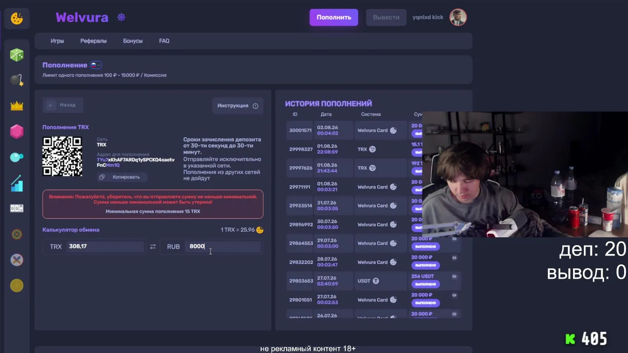
Task: Click the 256 USDT amount in row 29803653
Action: (422, 277)
